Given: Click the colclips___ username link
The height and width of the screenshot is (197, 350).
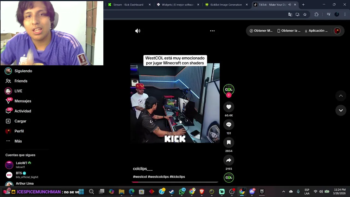Looking at the screenshot, I should (143, 169).
